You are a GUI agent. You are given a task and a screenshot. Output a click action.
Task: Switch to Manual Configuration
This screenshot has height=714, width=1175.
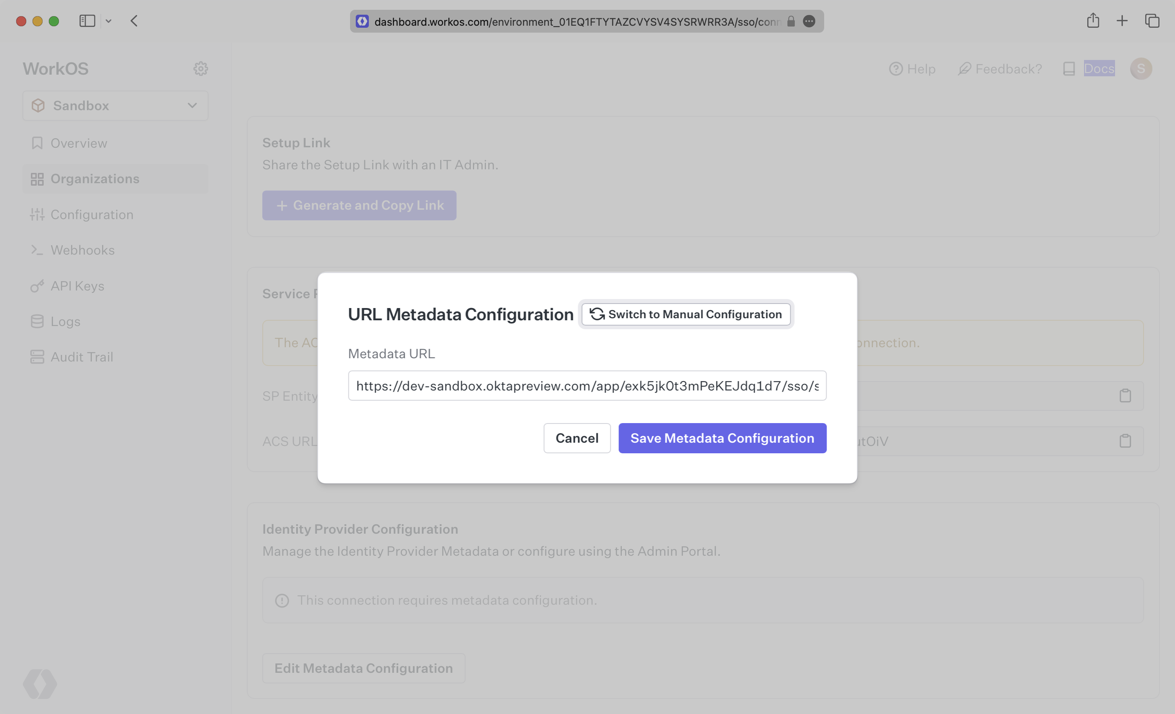click(x=686, y=314)
